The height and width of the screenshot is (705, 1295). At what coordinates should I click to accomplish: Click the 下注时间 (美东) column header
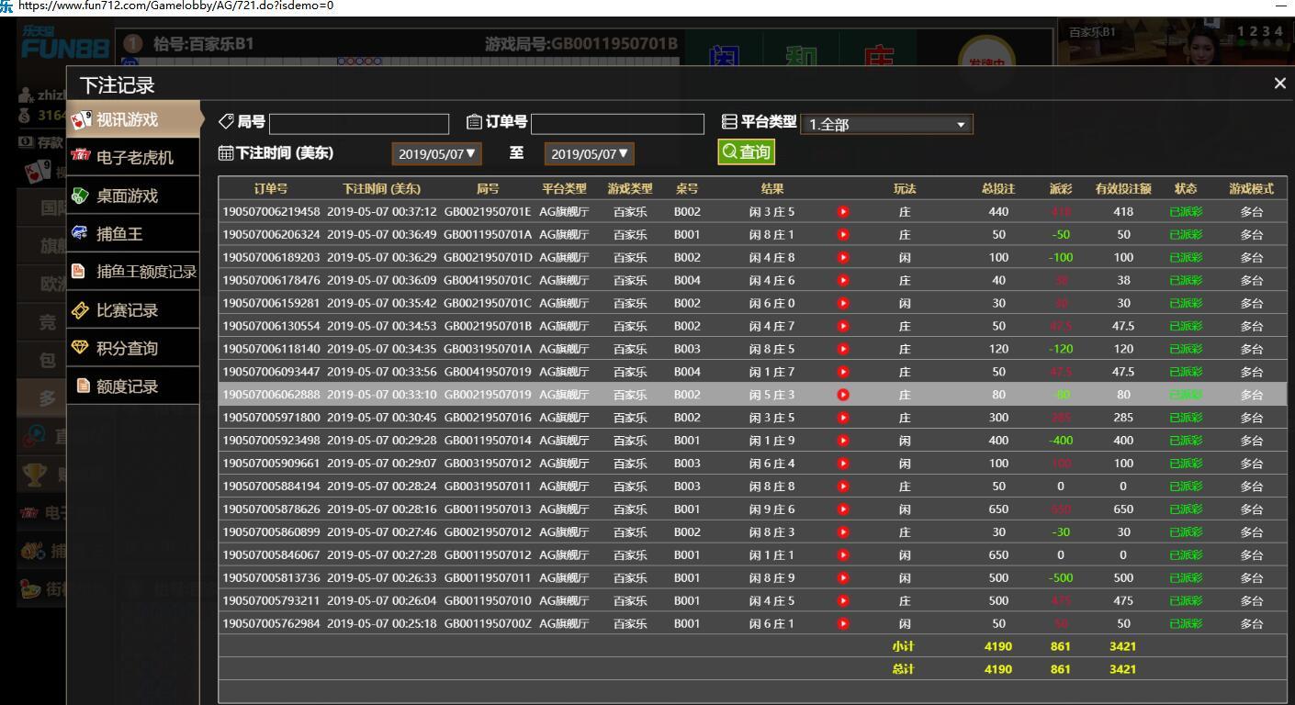point(381,189)
